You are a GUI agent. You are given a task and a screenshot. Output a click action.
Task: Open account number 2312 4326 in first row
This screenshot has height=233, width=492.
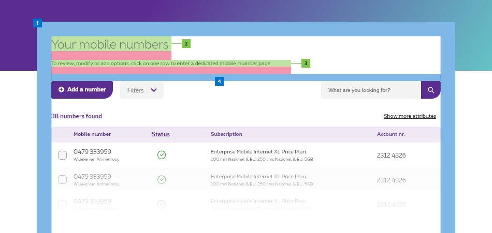coord(391,156)
